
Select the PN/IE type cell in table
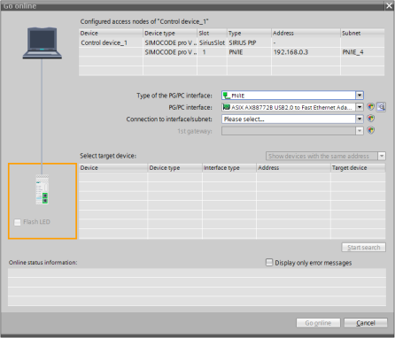click(x=249, y=52)
